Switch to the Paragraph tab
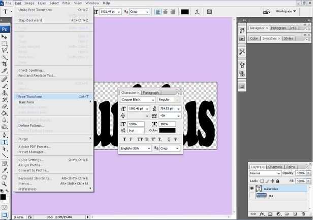The image size is (315, 220). pyautogui.click(x=151, y=93)
